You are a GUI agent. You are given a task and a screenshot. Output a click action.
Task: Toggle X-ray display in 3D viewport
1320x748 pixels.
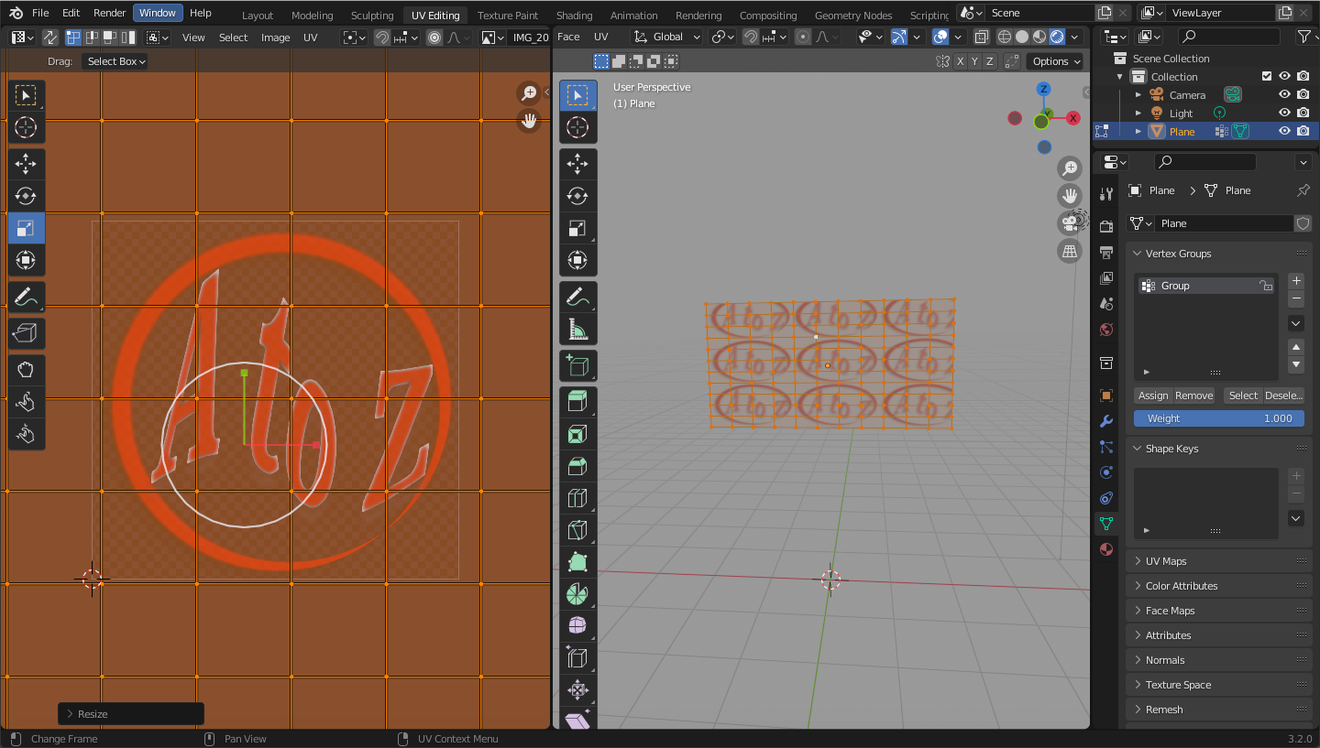[982, 37]
